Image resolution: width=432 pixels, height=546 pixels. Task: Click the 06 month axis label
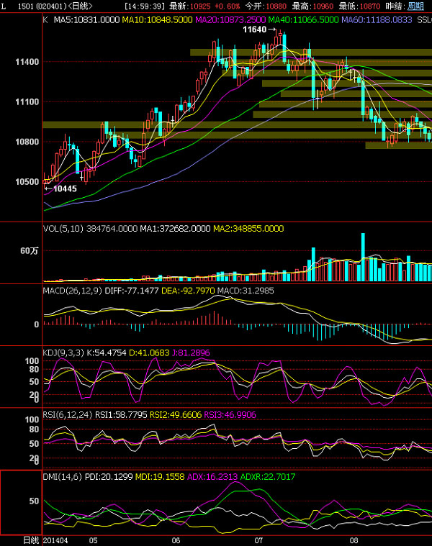tap(176, 540)
